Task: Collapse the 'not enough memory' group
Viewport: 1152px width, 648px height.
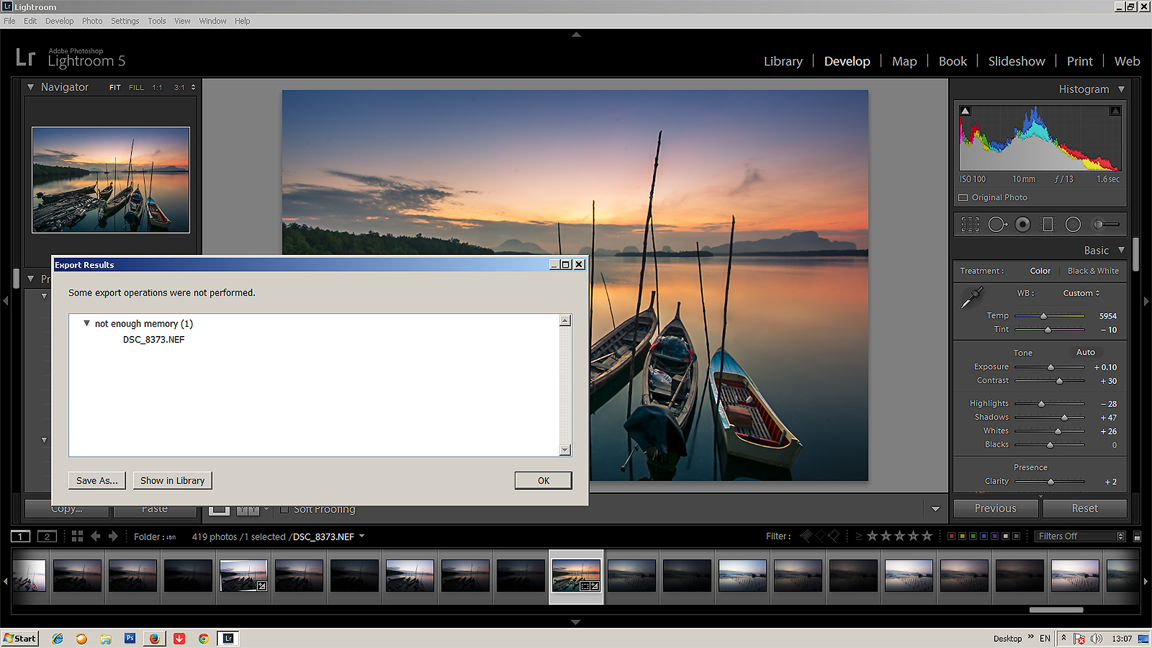Action: pyautogui.click(x=87, y=323)
